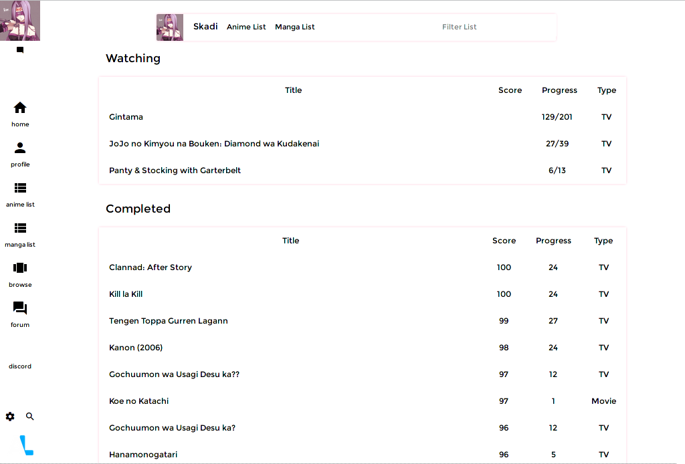685x464 pixels.
Task: Click JoJo progress 27/39
Action: click(557, 144)
